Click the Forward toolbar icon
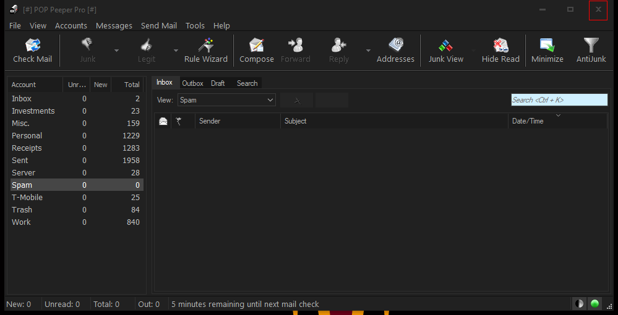 point(295,45)
